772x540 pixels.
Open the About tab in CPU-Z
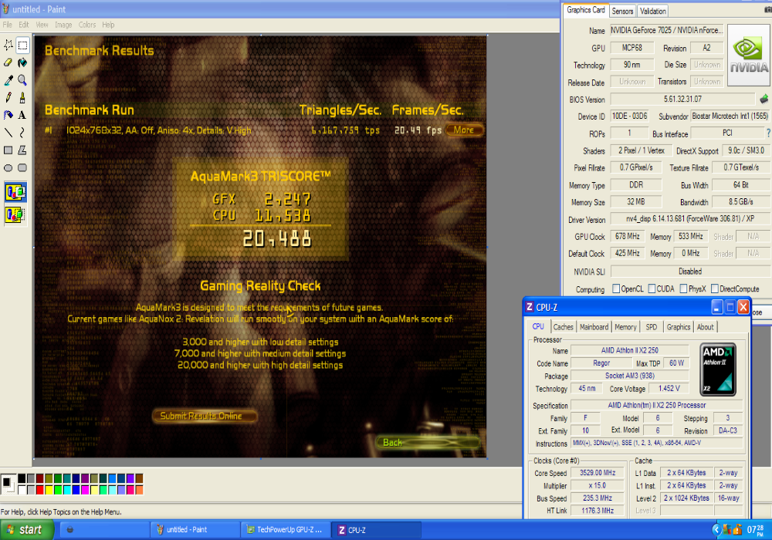point(705,327)
